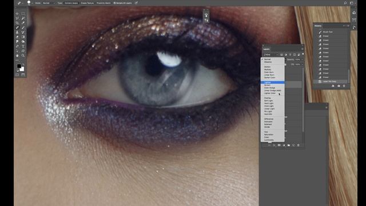Select the Zoom tool
366x206 pixels.
coord(23,56)
